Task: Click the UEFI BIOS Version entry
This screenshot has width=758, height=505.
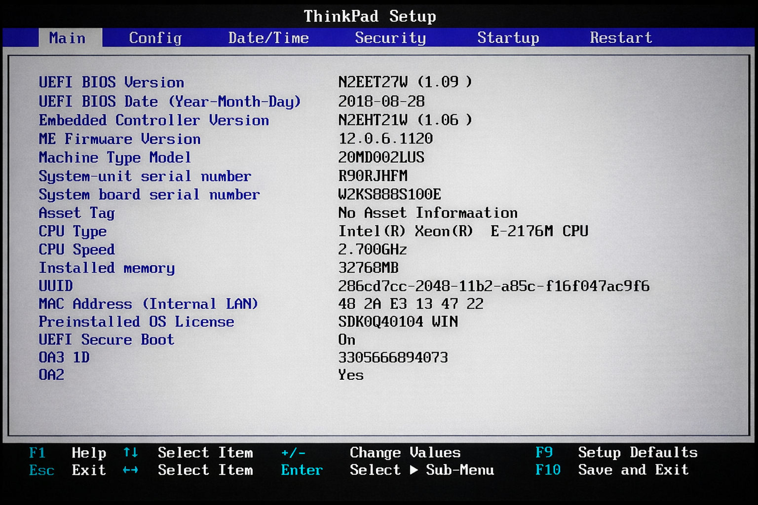Action: pos(112,82)
